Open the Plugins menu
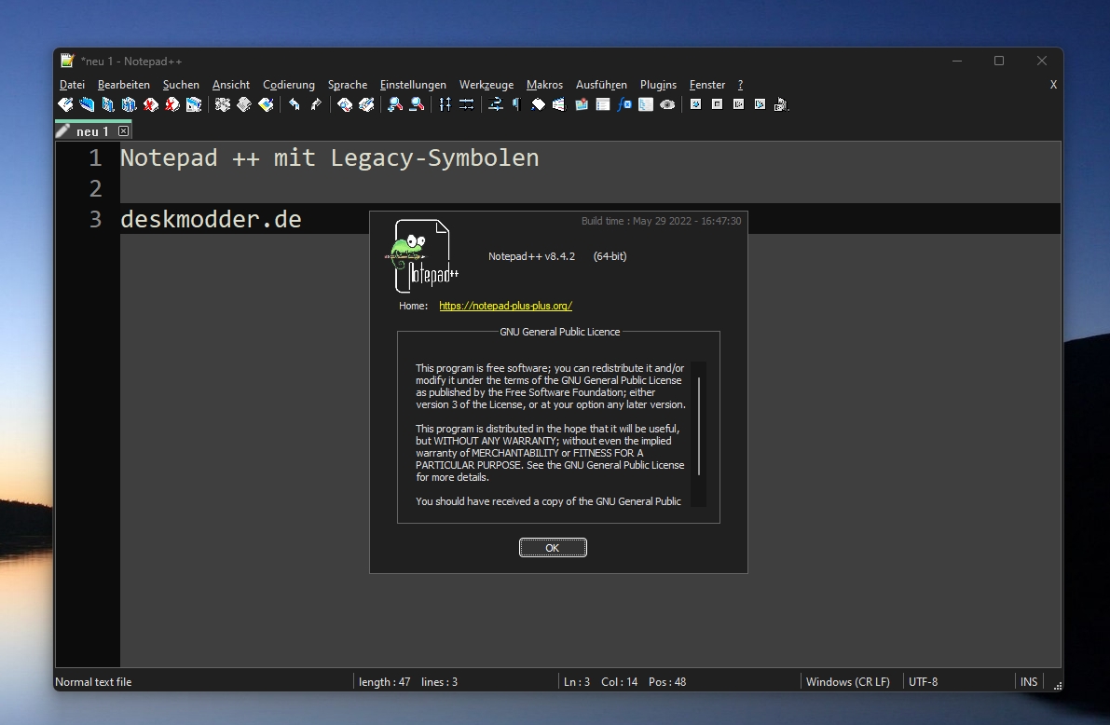This screenshot has width=1110, height=725. (x=658, y=85)
